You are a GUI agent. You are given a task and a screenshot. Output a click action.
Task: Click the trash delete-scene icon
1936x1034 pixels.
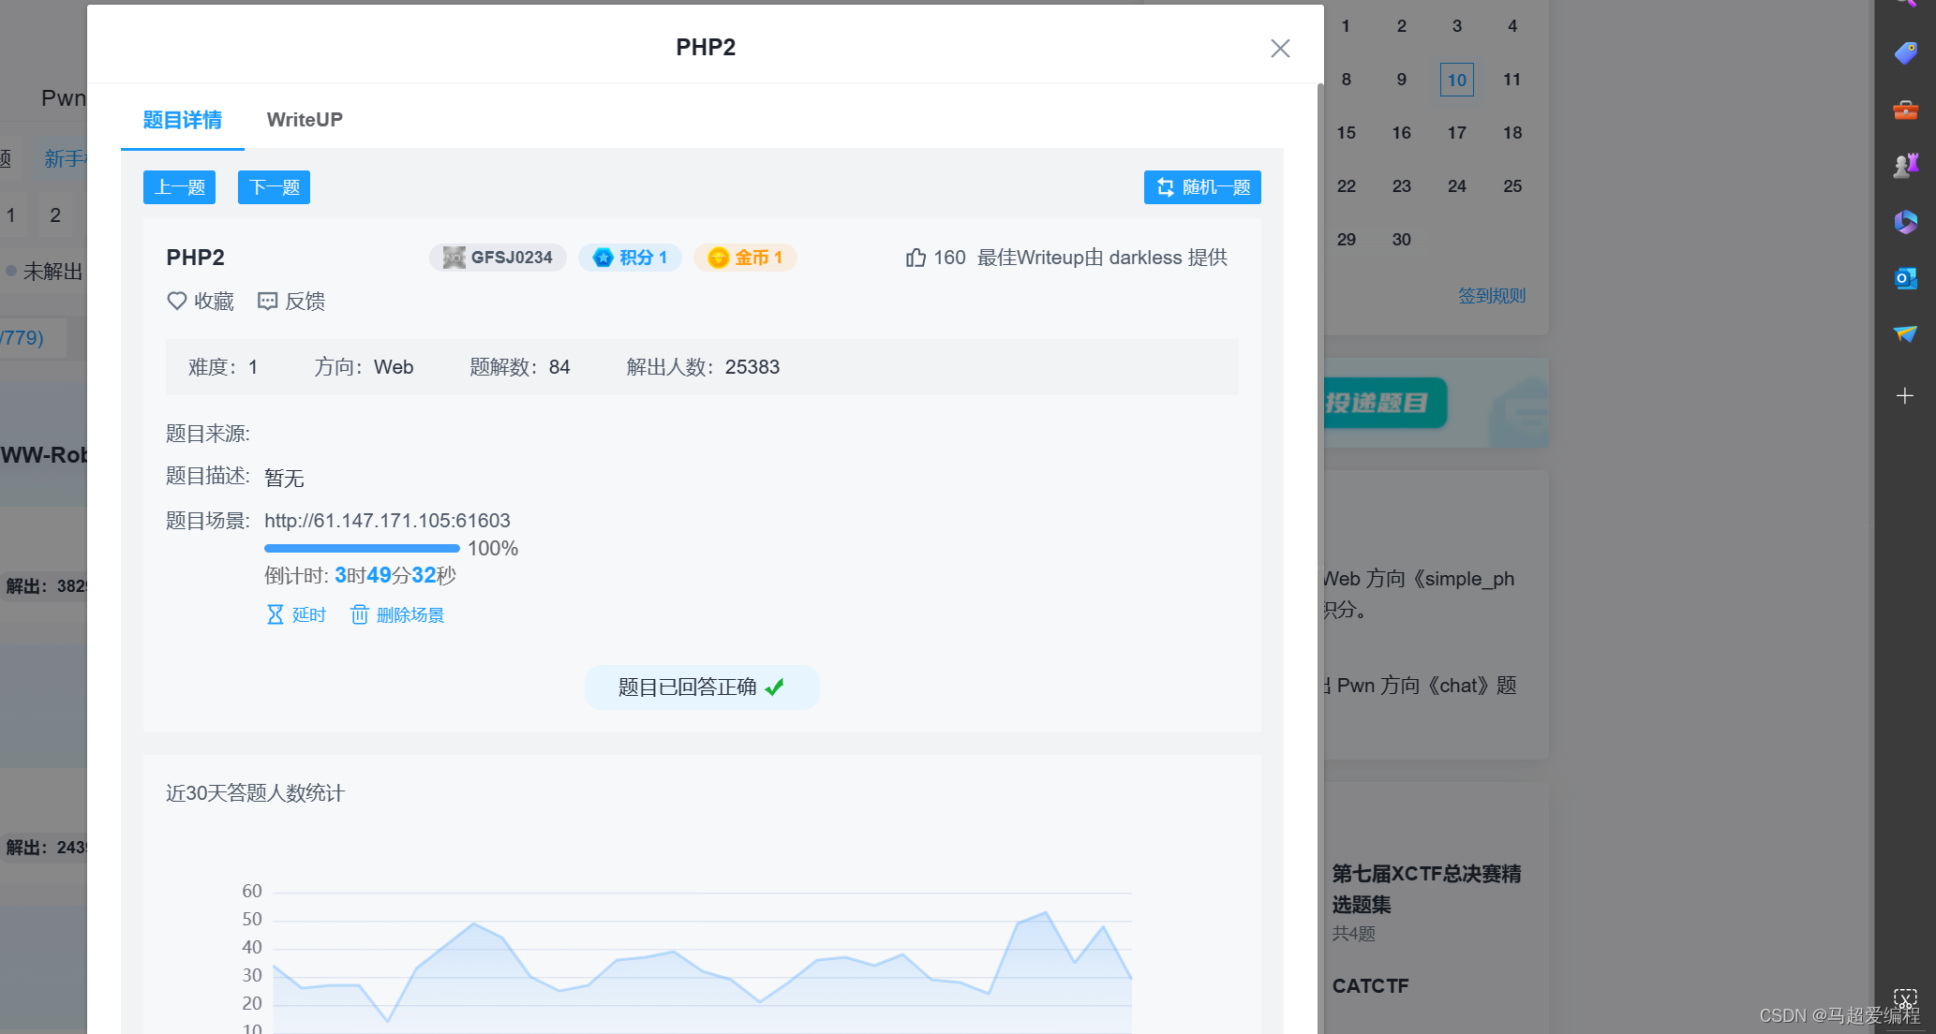(360, 614)
